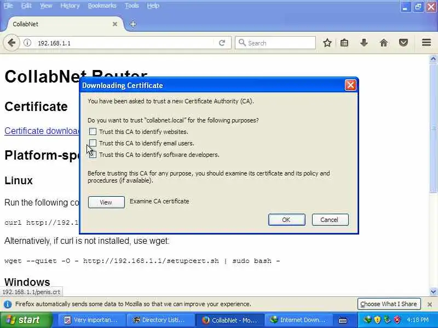Screen dimensions: 438x328
Task: Cancel the certificate download dialog
Action: [330, 220]
